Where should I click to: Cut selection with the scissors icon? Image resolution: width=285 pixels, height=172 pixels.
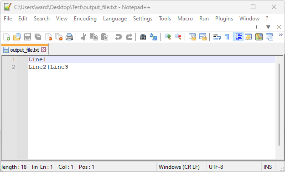pos(83,37)
